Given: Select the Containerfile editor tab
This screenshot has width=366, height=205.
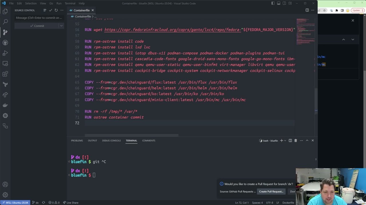Looking at the screenshot, I should coord(81,10).
